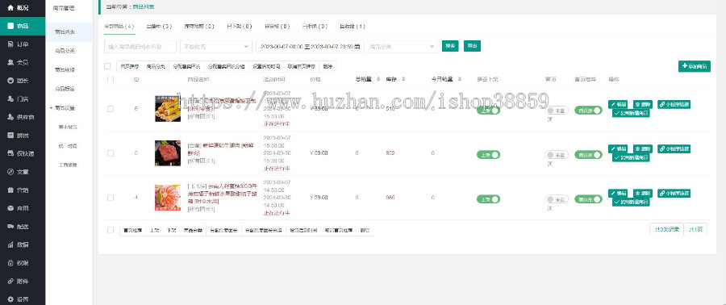Check the row checkbox for product ID 6
The image size is (726, 305).
pyautogui.click(x=111, y=109)
